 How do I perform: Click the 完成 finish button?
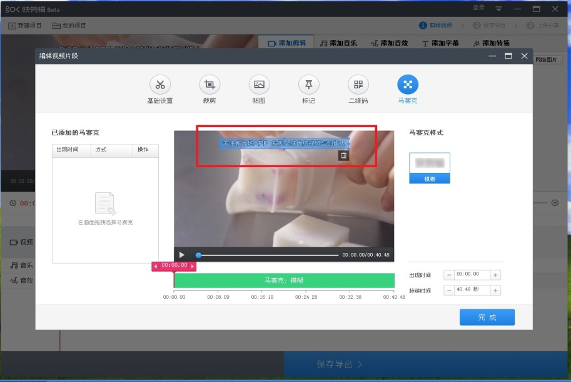487,317
